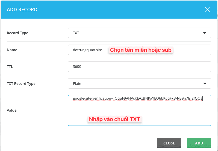Viewport: 218px width, 151px height.
Task: Click the Name field containing dotrungquan.site.
Action: coord(88,50)
